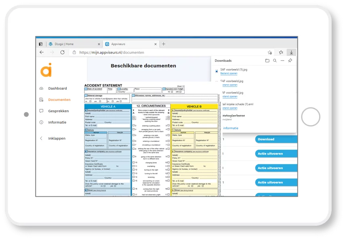Go forward with the browser arrow
Viewport: 345px width, 239px height.
point(52,52)
